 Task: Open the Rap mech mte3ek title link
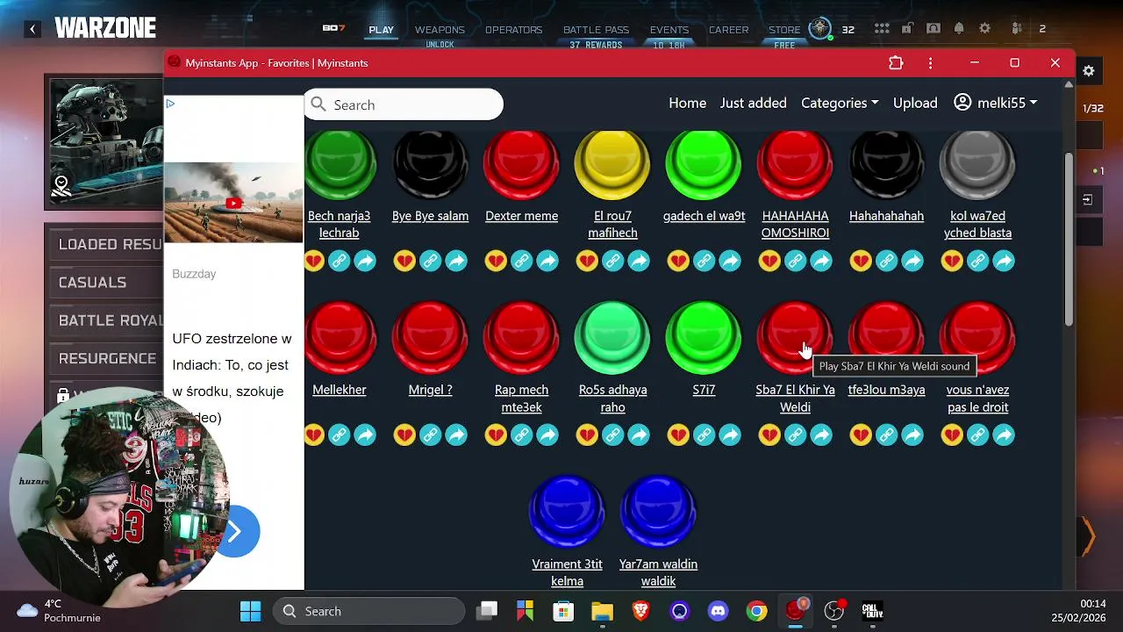(x=521, y=399)
